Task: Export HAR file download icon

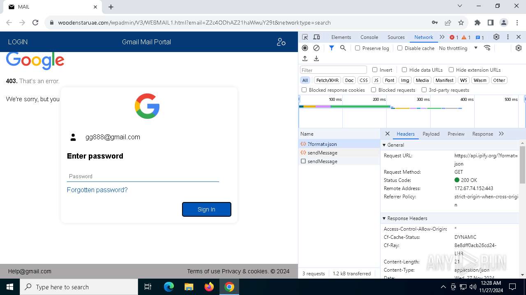Action: [316, 59]
